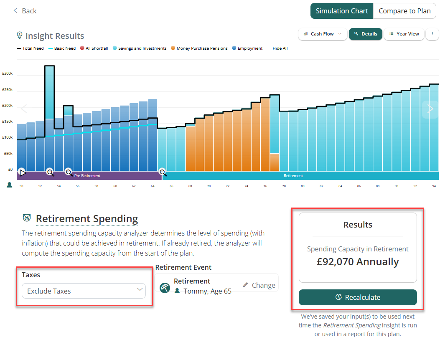Screen dimensions: 440x337
Task: Open the three-dot more options menu
Action: tap(432, 34)
